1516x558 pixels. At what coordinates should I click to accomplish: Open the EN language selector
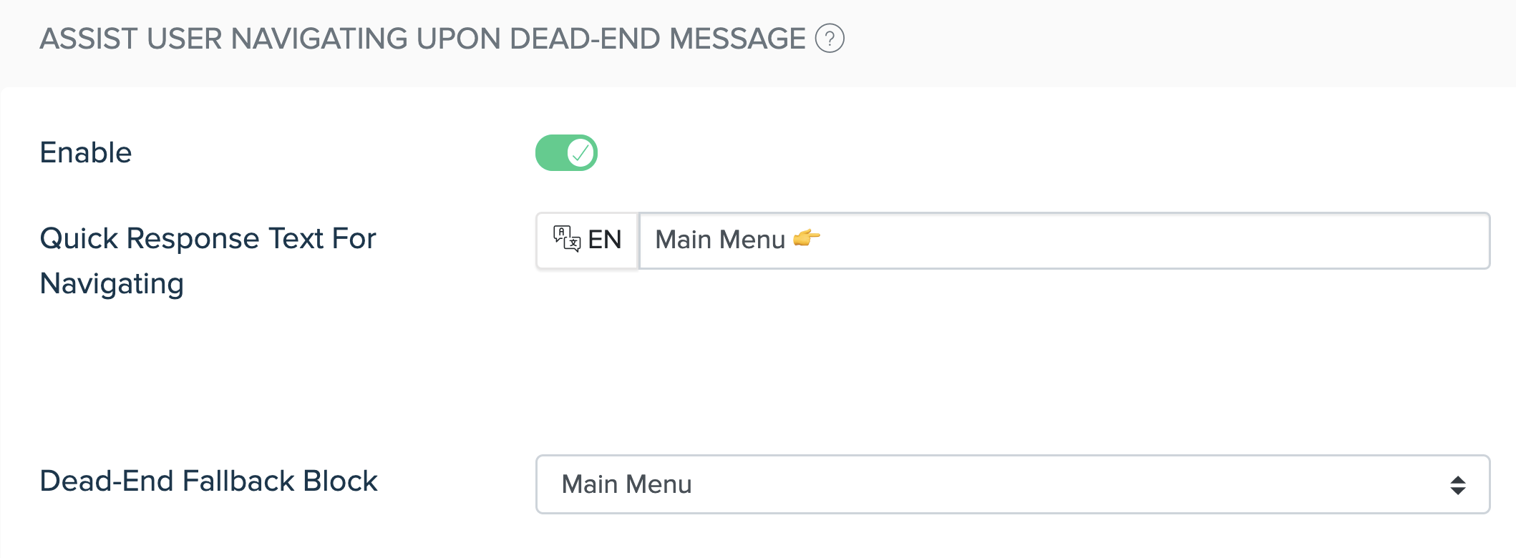587,240
